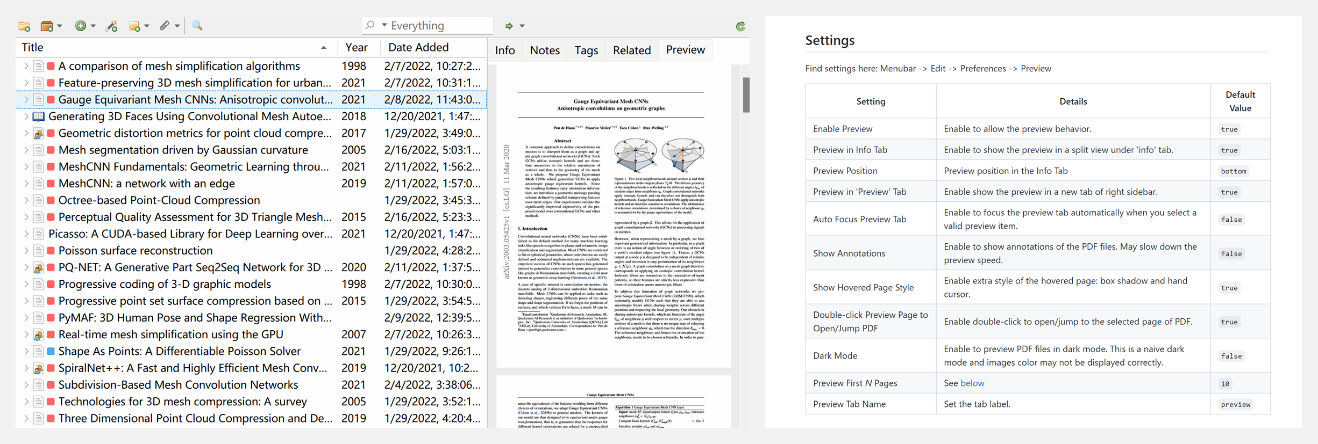
Task: Sort by the Year column header
Action: click(x=359, y=47)
